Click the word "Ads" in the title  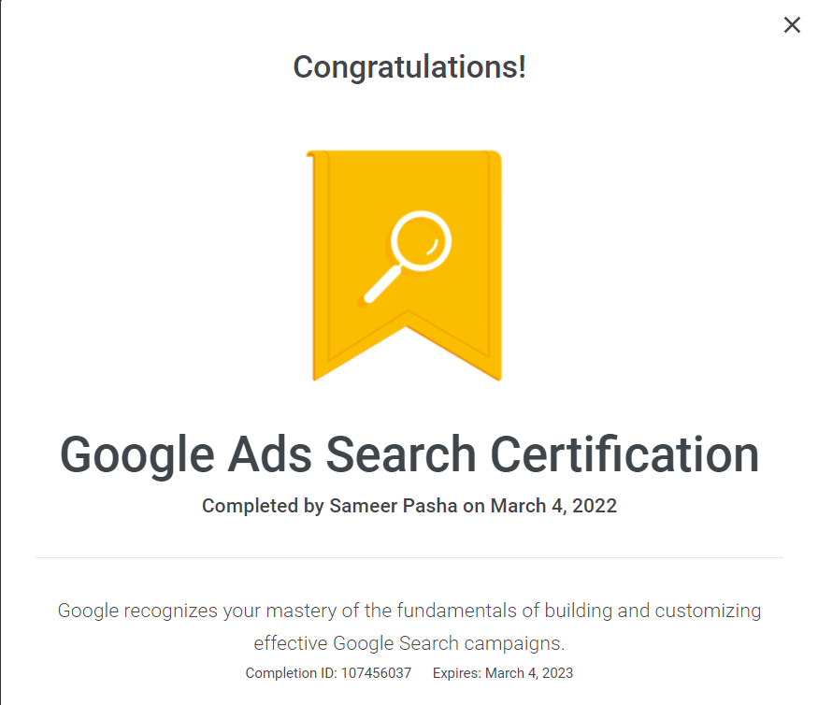[271, 455]
